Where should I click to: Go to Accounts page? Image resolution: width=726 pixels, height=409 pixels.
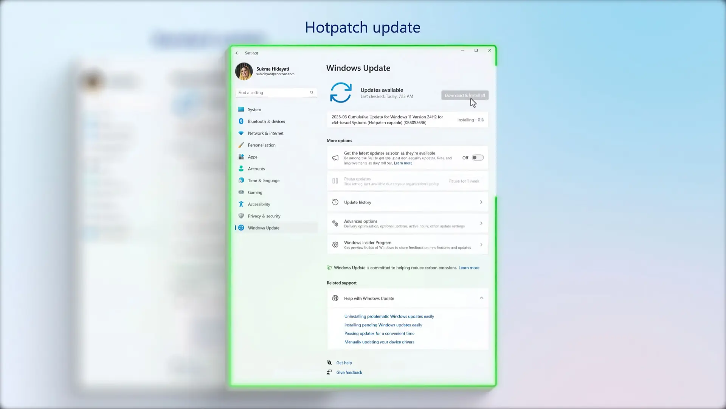(x=256, y=169)
